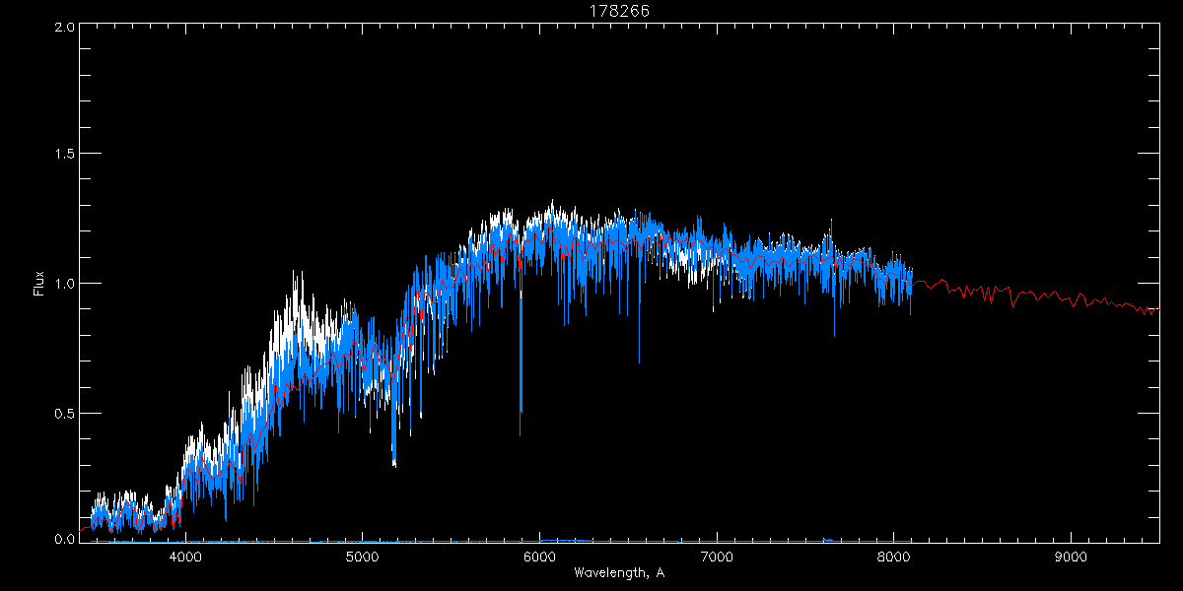1183x591 pixels.
Task: Select the 5000 tick label on x-axis
Action: pyautogui.click(x=363, y=556)
